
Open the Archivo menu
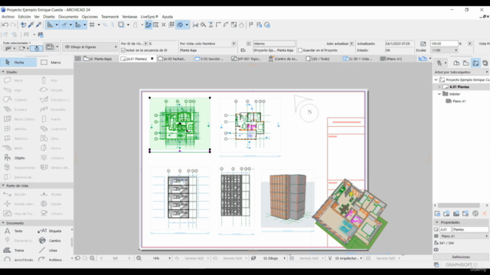[x=8, y=17]
